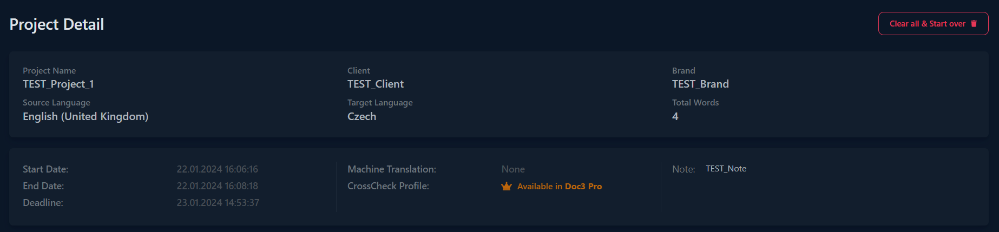Click the TEST_Note note text
The height and width of the screenshot is (232, 999).
(x=726, y=169)
